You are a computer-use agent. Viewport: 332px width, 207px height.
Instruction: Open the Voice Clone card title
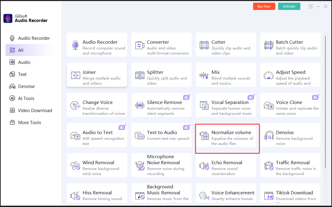[x=289, y=102]
